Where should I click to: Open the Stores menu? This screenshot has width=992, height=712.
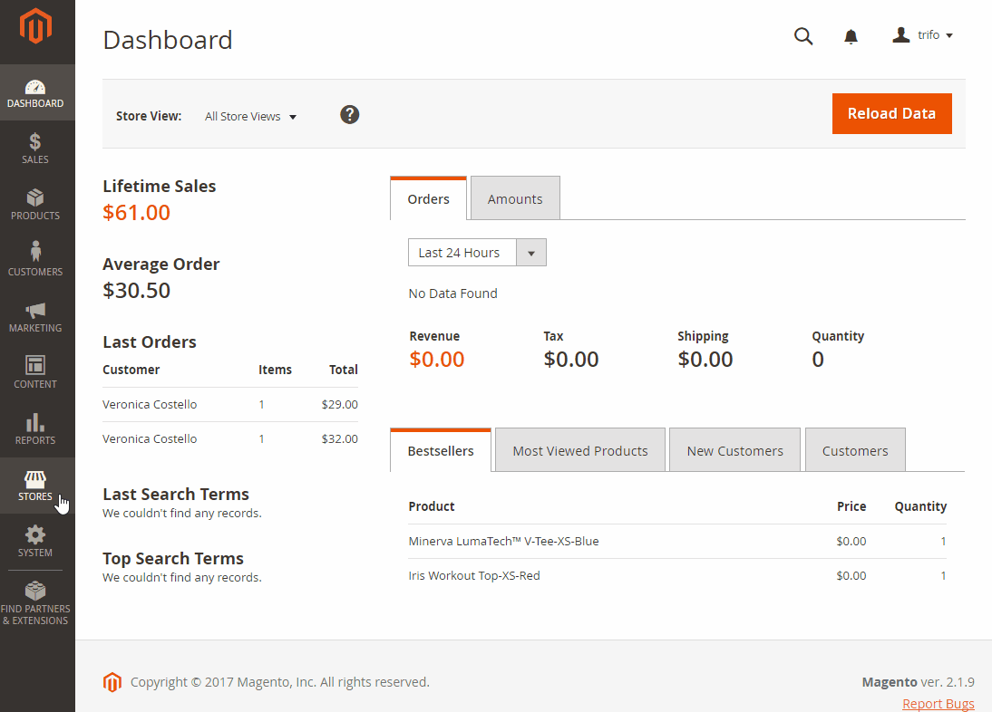(37, 486)
